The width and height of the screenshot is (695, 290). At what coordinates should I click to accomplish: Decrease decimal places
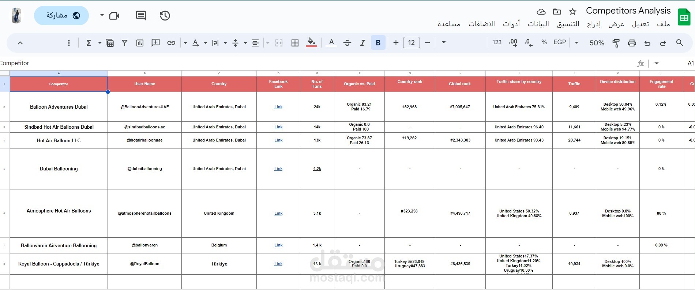[529, 43]
